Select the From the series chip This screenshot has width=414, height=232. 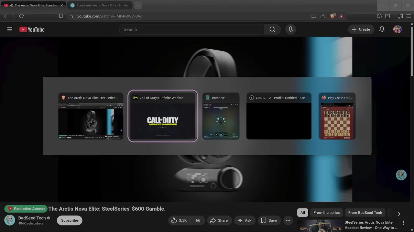326,213
